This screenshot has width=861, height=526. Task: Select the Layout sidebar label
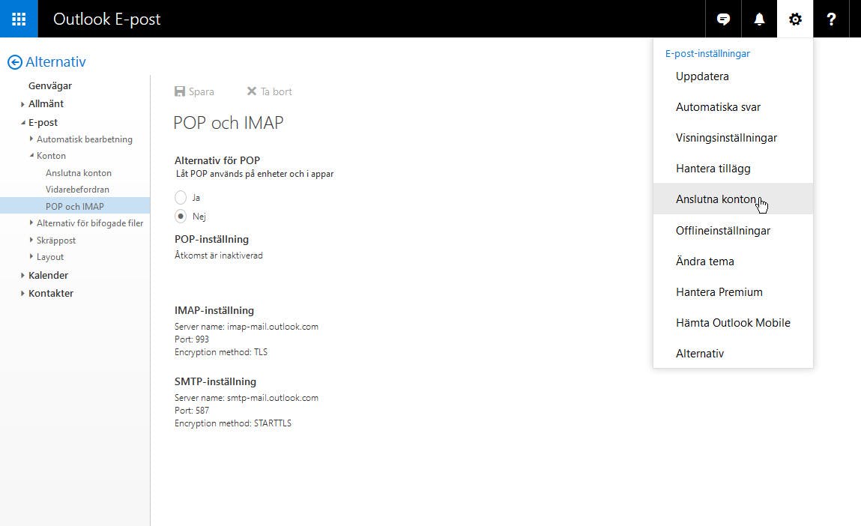point(50,257)
